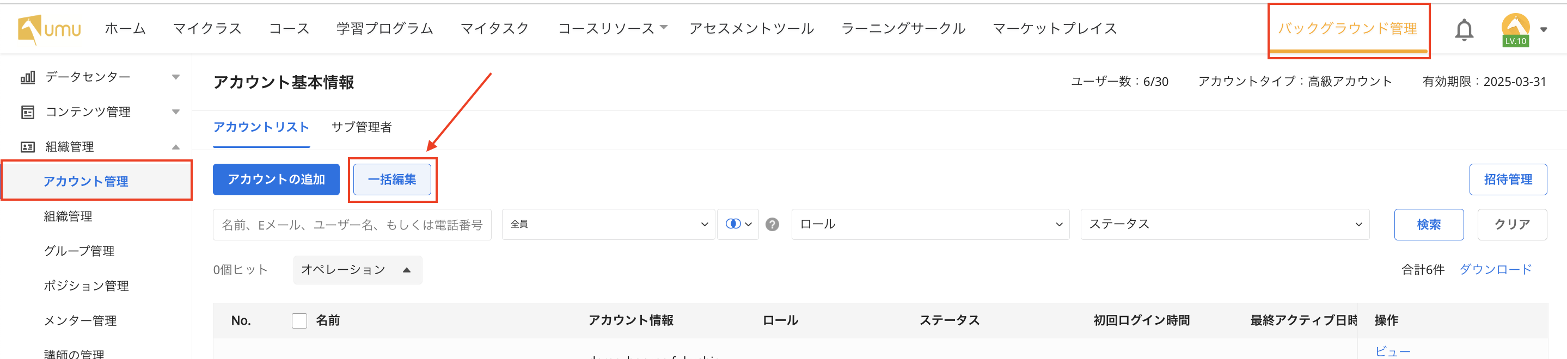Screen dimensions: 1567x359
Task: Switch to the サブ管理者 tab
Action: pyautogui.click(x=362, y=127)
